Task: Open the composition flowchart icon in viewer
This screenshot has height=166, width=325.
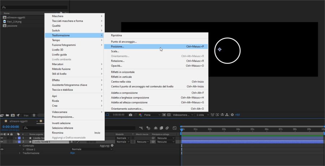Action: click(x=227, y=115)
